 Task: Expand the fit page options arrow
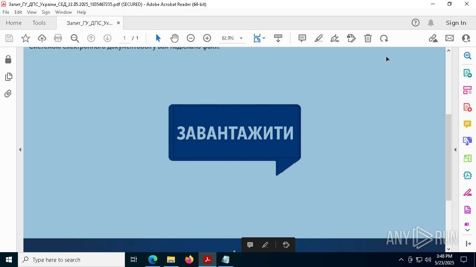click(264, 38)
